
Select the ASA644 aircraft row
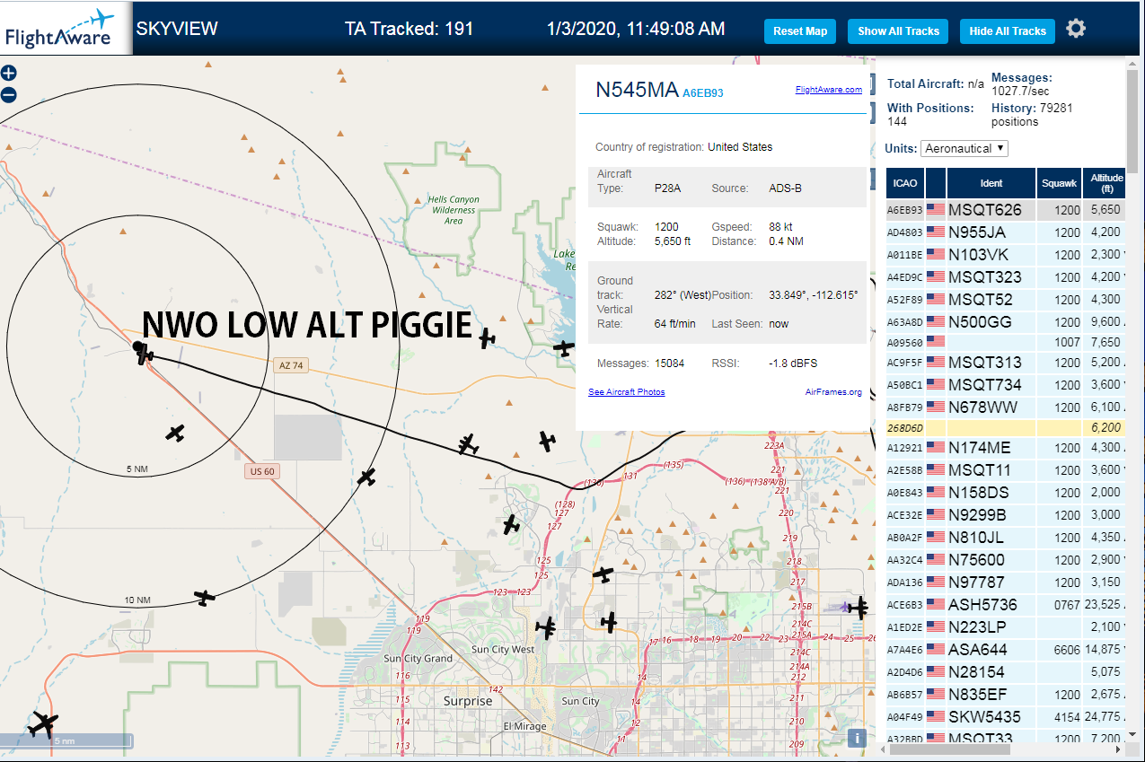click(x=1006, y=650)
